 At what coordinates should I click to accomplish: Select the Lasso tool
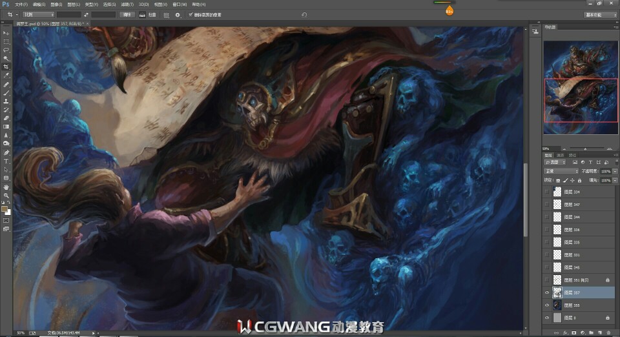click(6, 50)
